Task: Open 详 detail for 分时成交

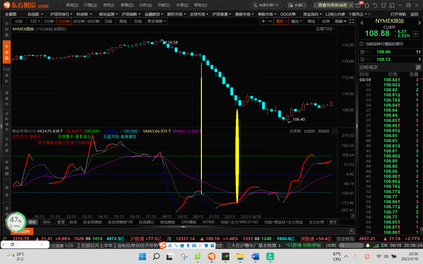Action: pos(418,67)
